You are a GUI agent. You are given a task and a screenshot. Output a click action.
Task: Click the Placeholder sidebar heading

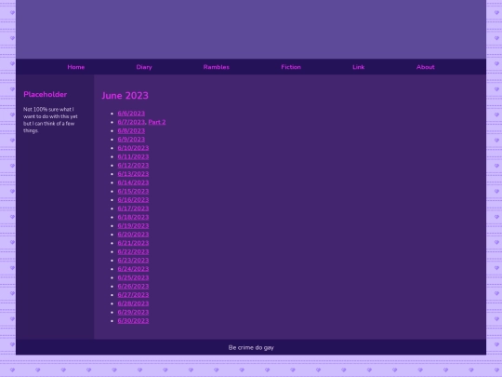click(46, 94)
